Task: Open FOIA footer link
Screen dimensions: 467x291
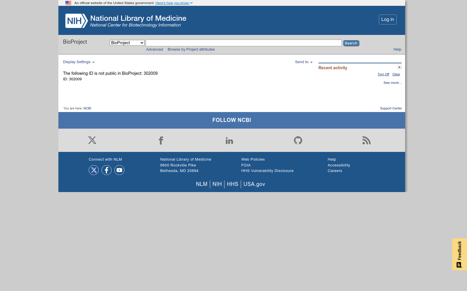Action: click(246, 165)
